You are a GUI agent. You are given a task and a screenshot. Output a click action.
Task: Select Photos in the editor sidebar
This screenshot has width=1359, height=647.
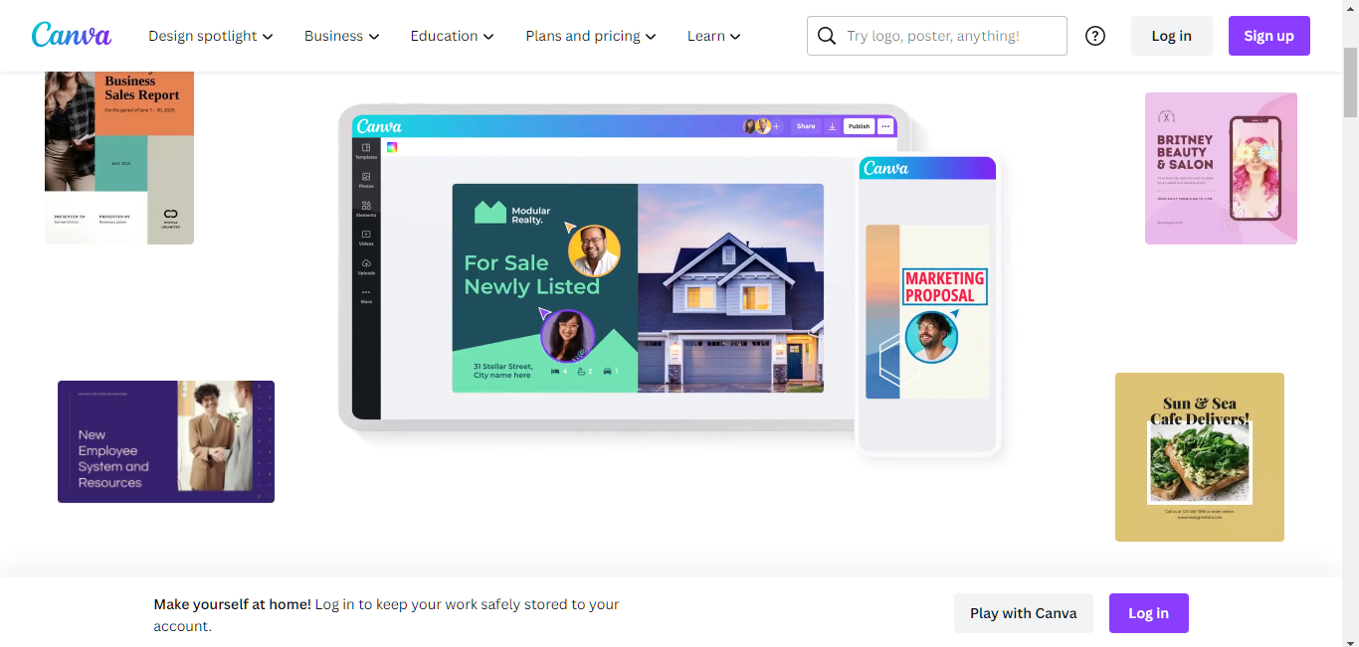pyautogui.click(x=366, y=182)
